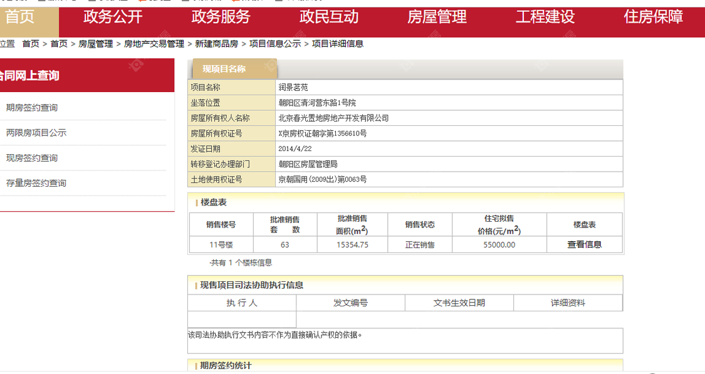
Task: Open 存量房签约查询 in sidebar
Action: point(36,184)
